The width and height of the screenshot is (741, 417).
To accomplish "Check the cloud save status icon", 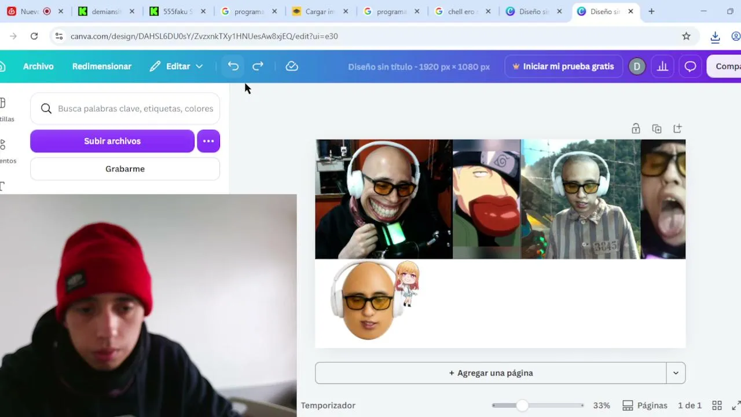I will (x=292, y=67).
